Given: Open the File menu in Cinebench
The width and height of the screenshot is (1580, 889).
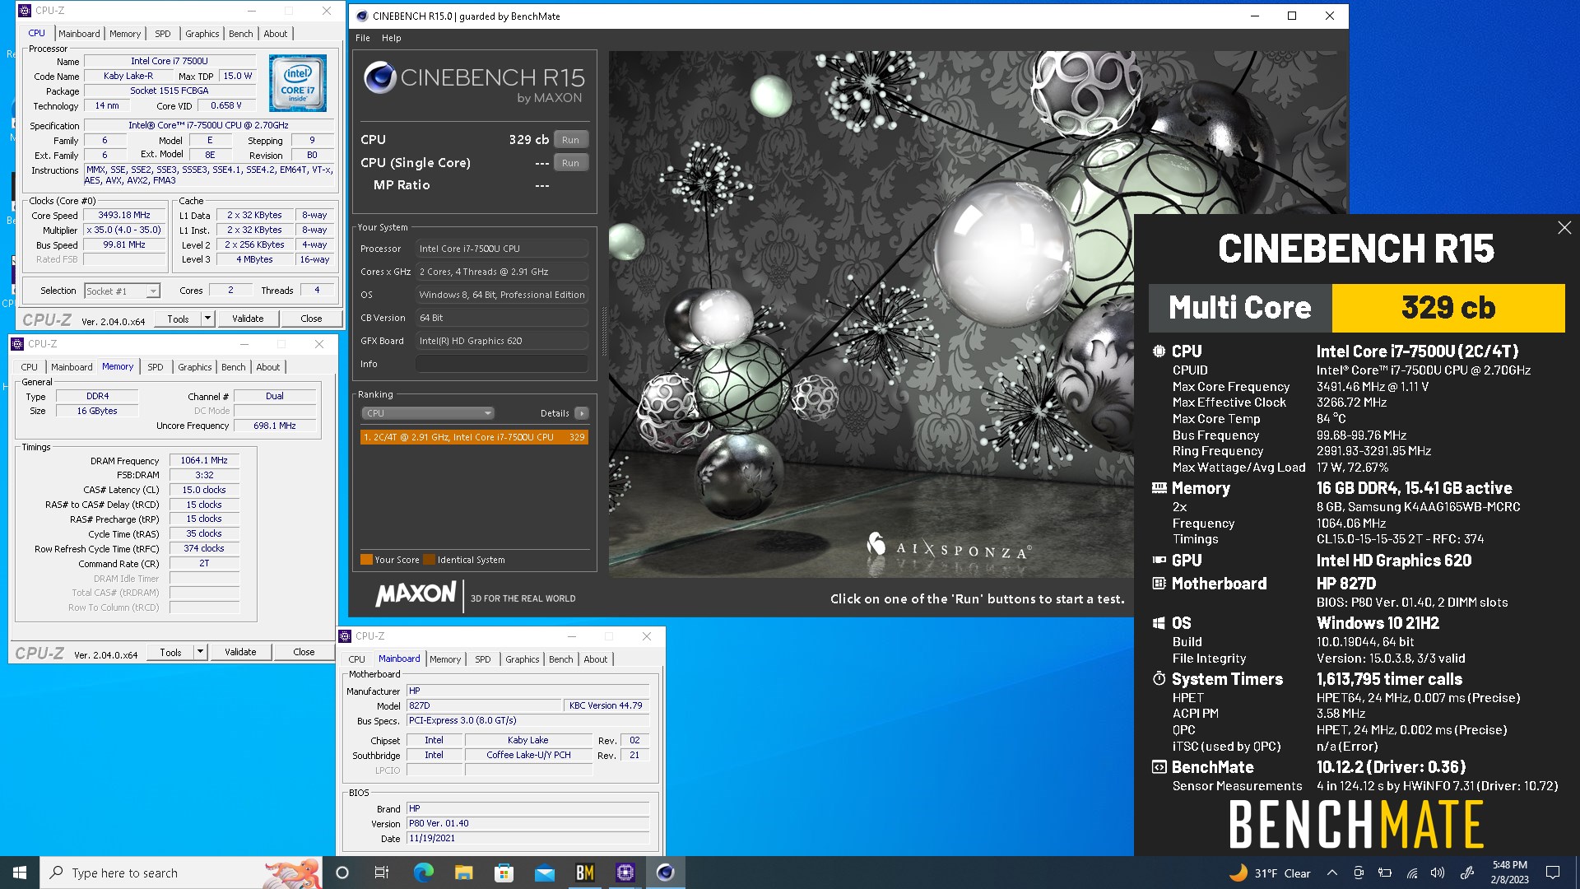Looking at the screenshot, I should [x=363, y=38].
